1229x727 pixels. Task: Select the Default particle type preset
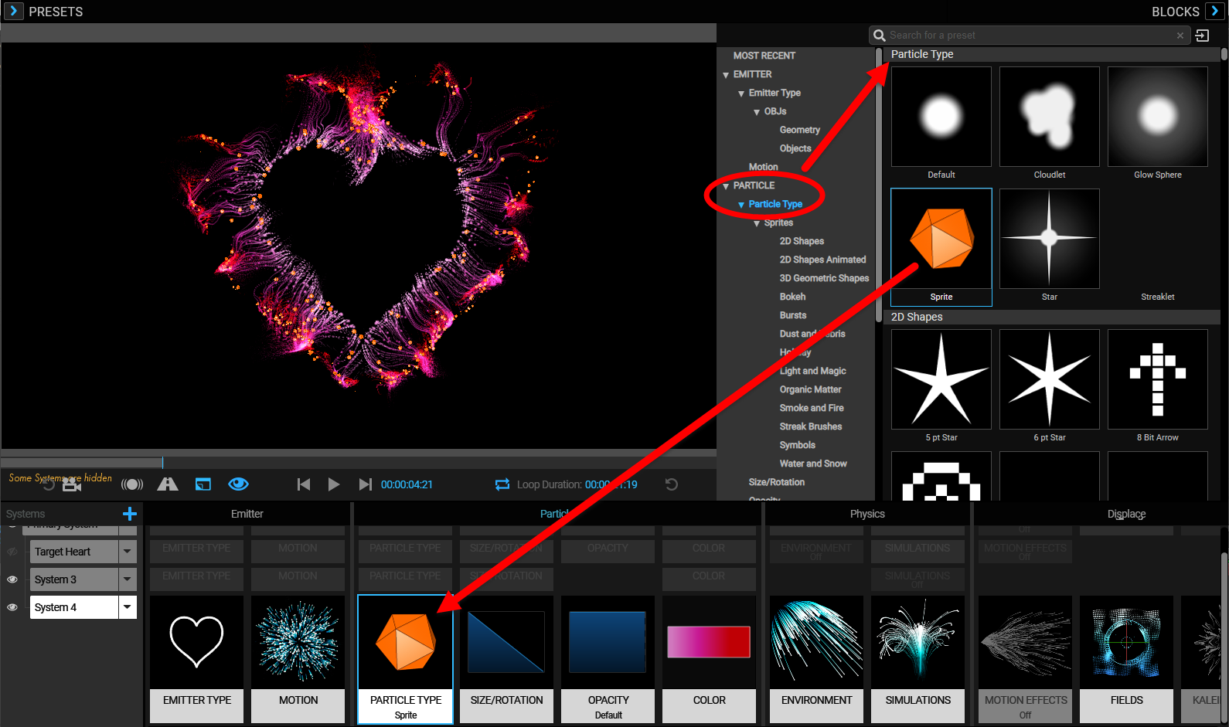[941, 117]
